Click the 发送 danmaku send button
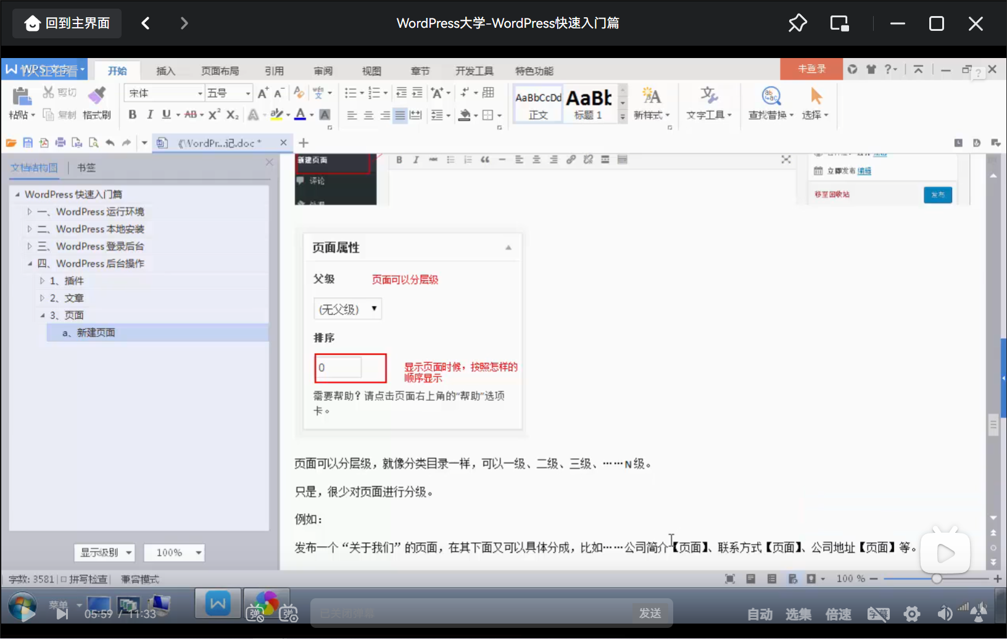The height and width of the screenshot is (639, 1007). tap(650, 613)
